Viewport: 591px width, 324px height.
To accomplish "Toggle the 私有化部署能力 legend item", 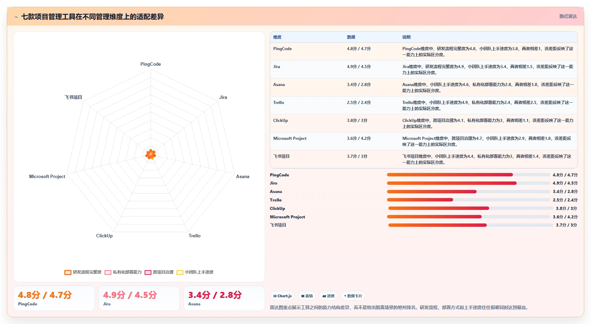I will pos(123,272).
